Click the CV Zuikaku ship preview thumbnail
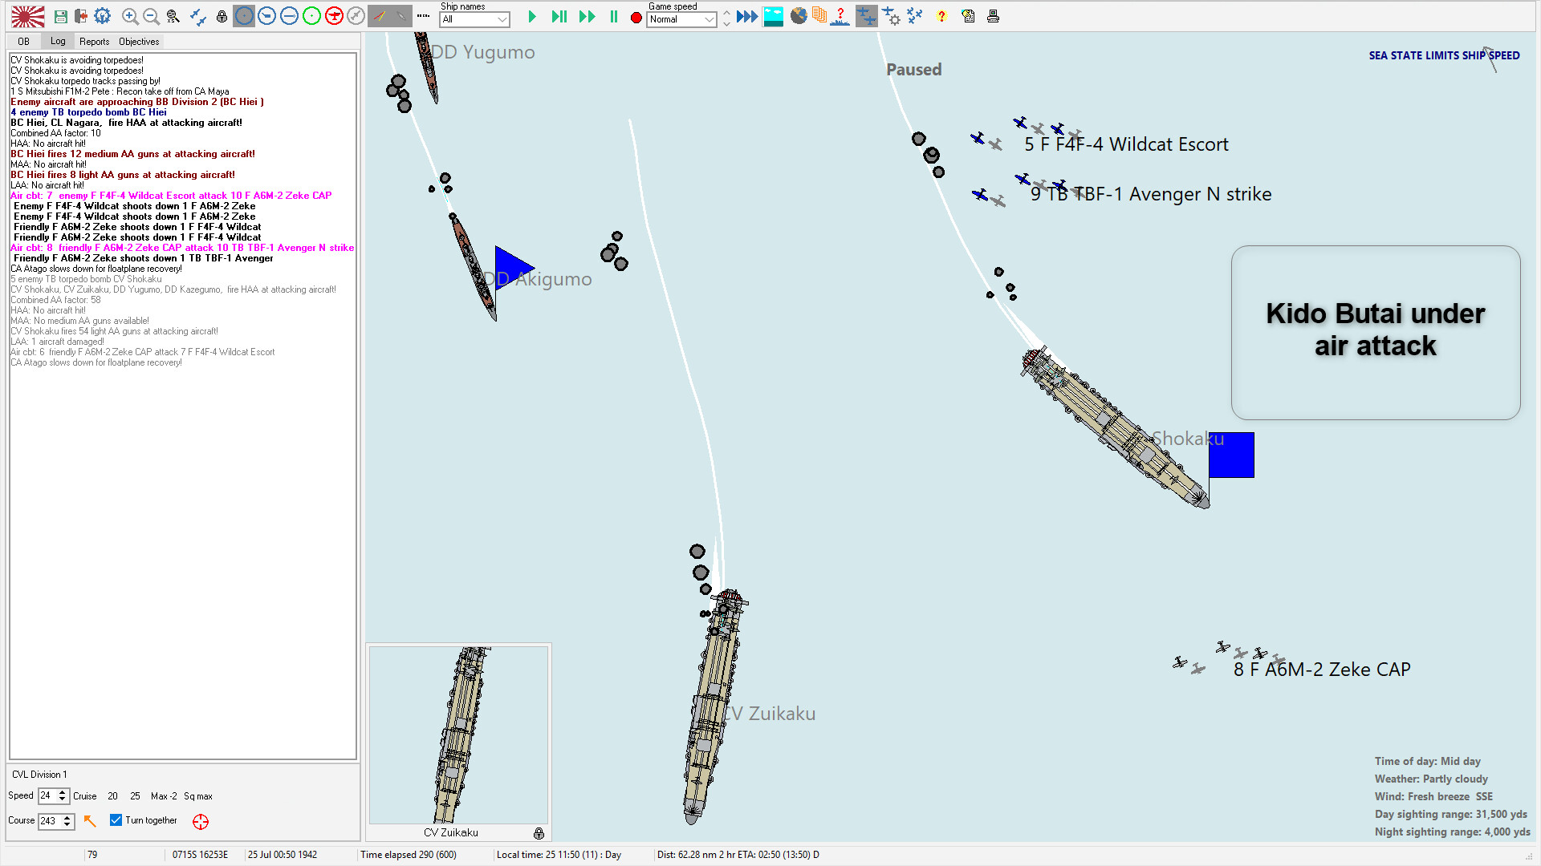Screen dimensions: 1541x866 tap(458, 734)
